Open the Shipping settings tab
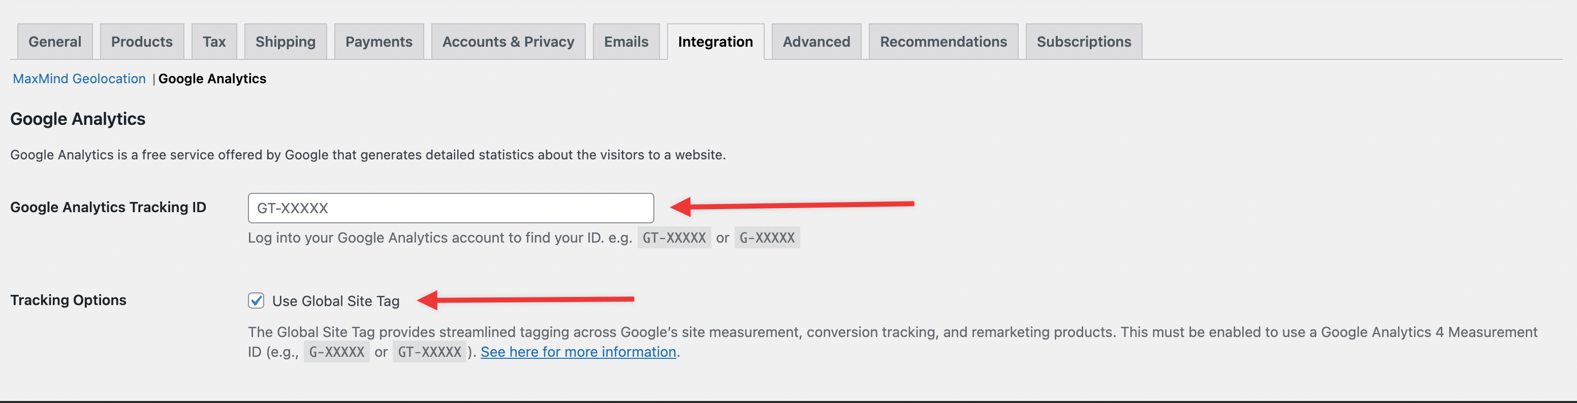 pyautogui.click(x=286, y=41)
